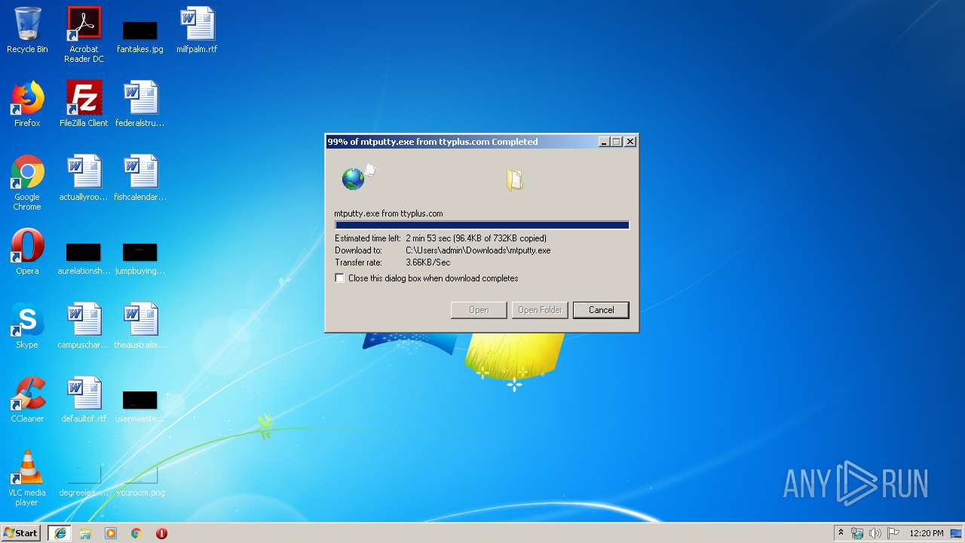
Task: Click the greyed-out Open button
Action: coord(479,310)
